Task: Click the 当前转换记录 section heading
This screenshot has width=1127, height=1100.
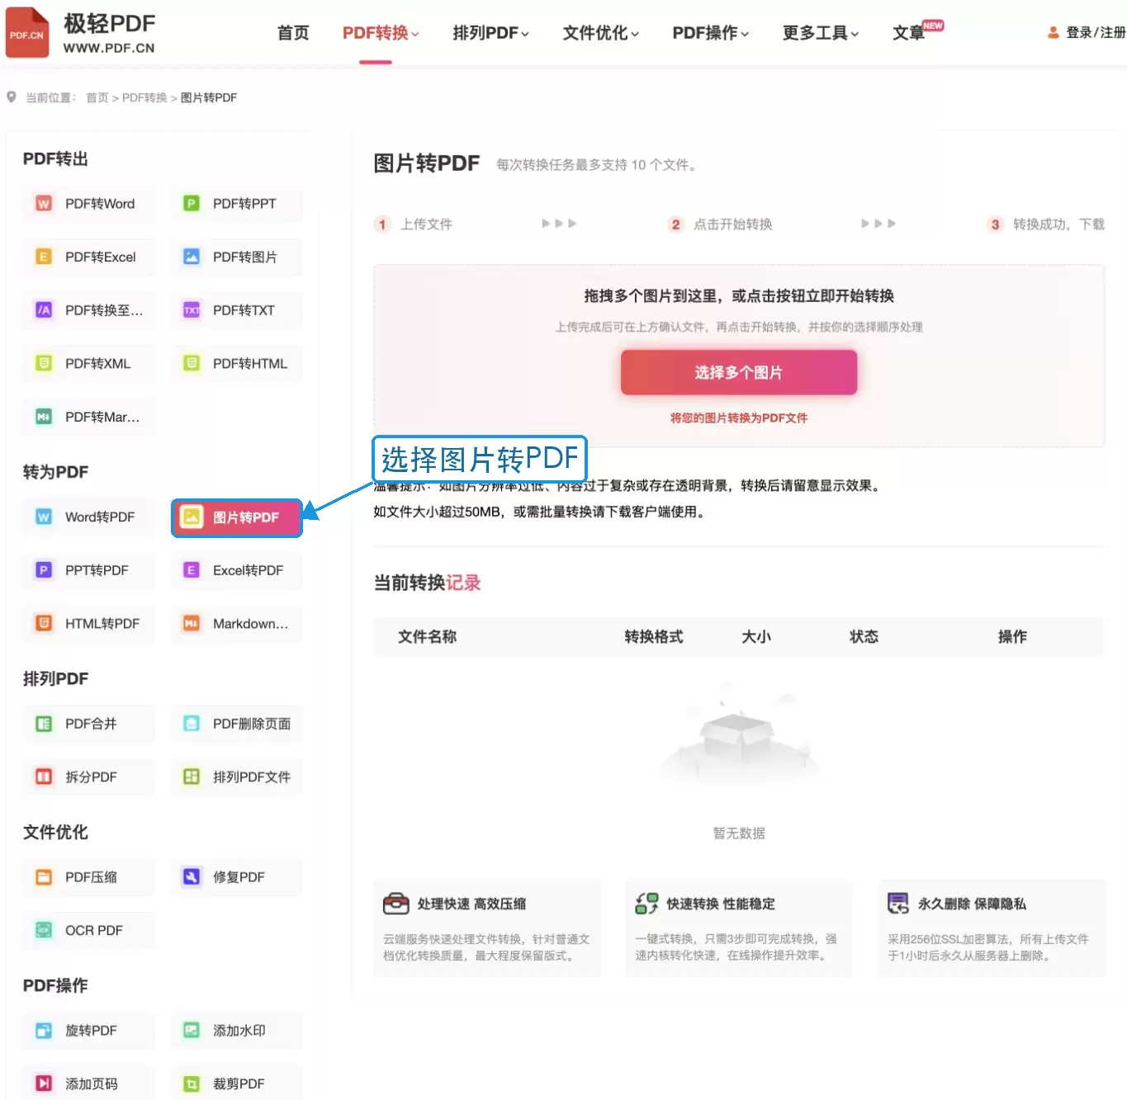Action: point(427,583)
